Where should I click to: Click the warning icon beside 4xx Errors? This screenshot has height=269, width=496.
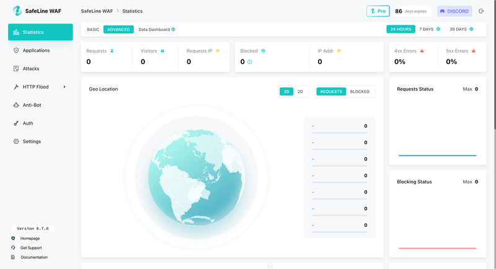422,51
